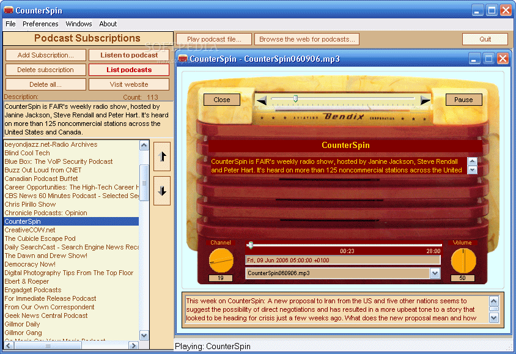Select Democracy Now! in subscription list

point(30,264)
